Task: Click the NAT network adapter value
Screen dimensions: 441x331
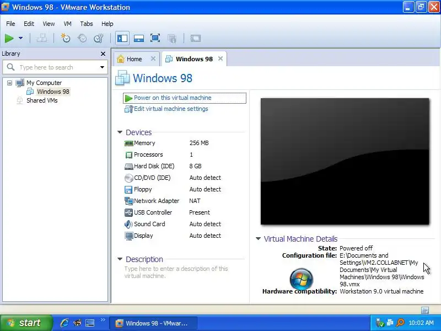Action: pyautogui.click(x=195, y=201)
